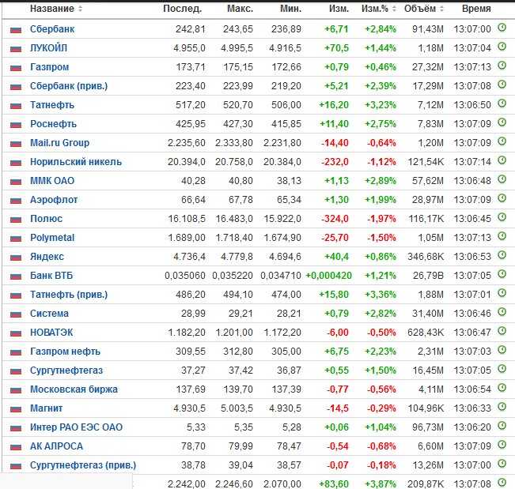Open the Магнит stock link
The image size is (515, 489).
tap(47, 408)
